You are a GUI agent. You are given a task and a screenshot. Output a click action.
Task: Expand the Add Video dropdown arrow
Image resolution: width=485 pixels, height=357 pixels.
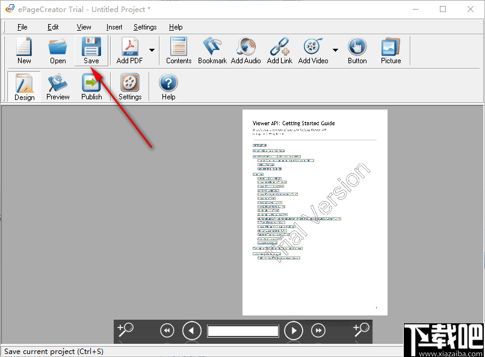335,50
